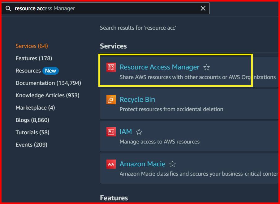Favorite Resource Access Manager with its star
Screen dimensions: 280x204
point(206,67)
